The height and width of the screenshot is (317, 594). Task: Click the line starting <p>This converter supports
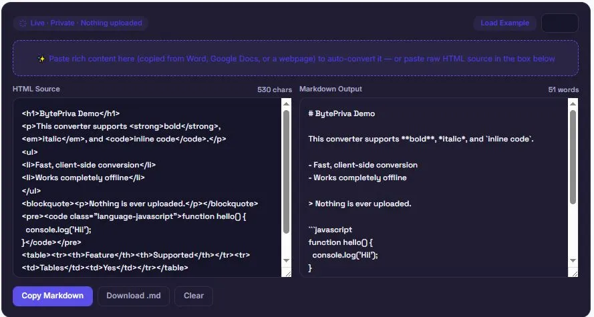coord(121,126)
